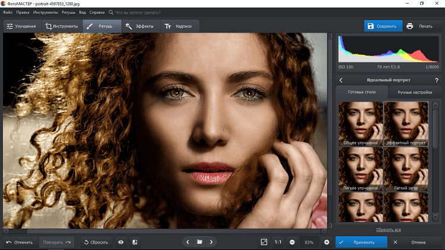Zoom out with the minus icon
Screen dimensions: 445x250
(x=292, y=242)
